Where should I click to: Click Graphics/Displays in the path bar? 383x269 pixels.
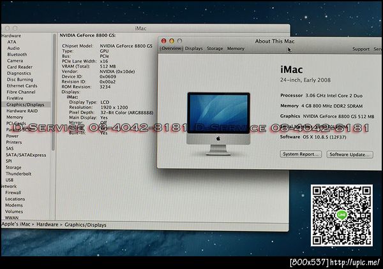point(86,225)
